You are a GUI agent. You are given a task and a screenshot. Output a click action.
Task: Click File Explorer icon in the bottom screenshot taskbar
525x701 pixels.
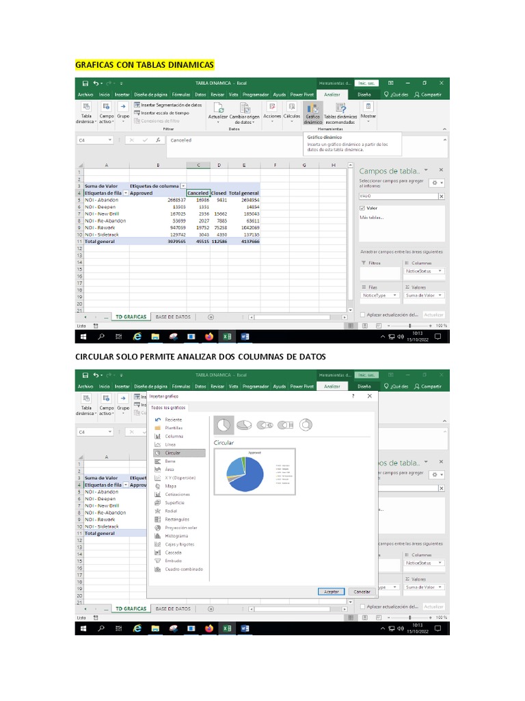tap(155, 628)
